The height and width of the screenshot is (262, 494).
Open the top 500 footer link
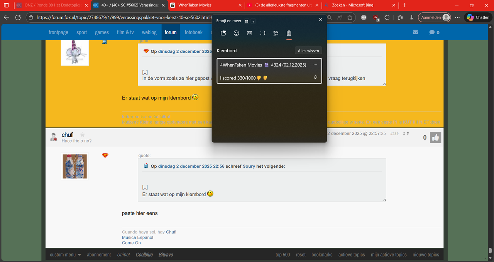(283, 255)
